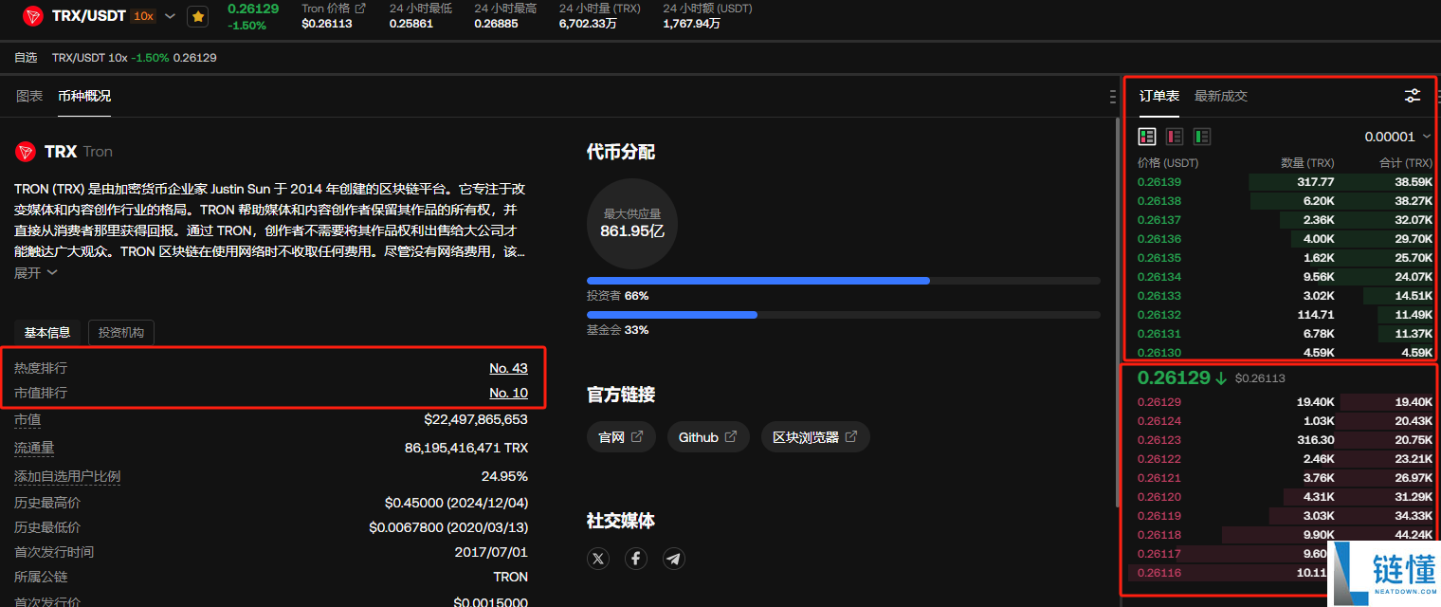This screenshot has width=1441, height=607.
Task: Open the order book settings sliders icon
Action: pos(1413,96)
